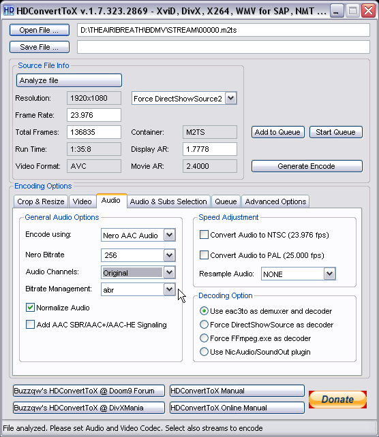Click the Donate button
Viewport: 379px width, 437px height.
[337, 400]
